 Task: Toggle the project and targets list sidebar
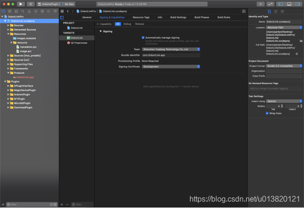point(62,17)
